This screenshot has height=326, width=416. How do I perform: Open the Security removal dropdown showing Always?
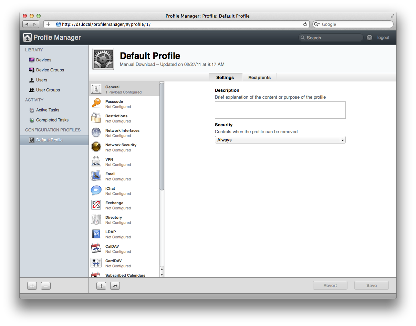pyautogui.click(x=280, y=140)
